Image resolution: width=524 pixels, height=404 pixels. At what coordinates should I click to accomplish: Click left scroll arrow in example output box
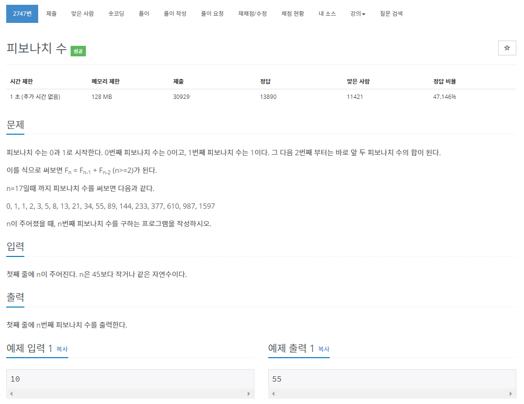tap(273, 393)
